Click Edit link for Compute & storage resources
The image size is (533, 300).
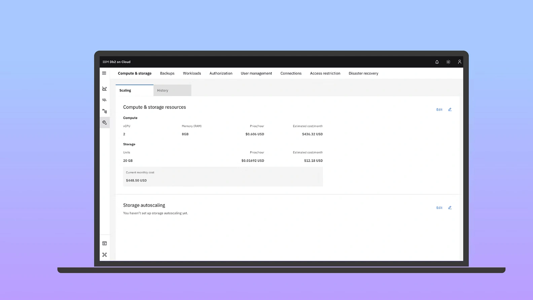(x=439, y=110)
